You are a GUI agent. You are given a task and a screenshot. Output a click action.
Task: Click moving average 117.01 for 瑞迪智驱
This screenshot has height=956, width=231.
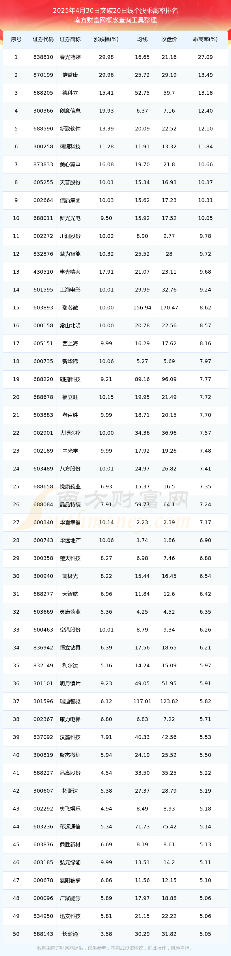[142, 701]
